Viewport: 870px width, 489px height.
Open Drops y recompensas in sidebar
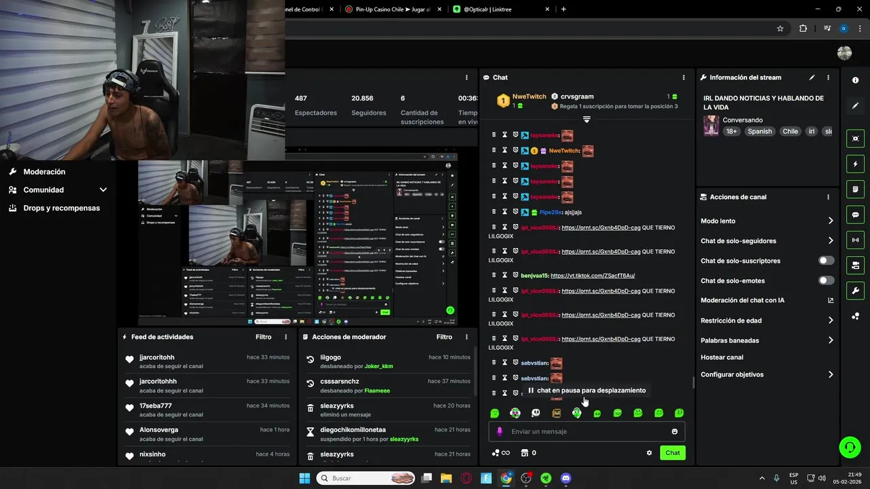click(x=61, y=208)
